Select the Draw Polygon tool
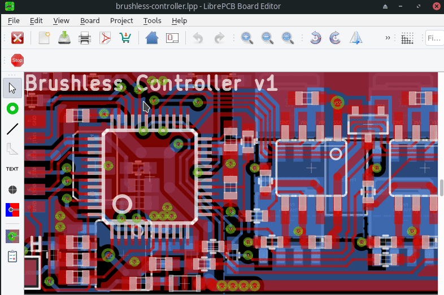The width and height of the screenshot is (444, 295). click(12, 149)
